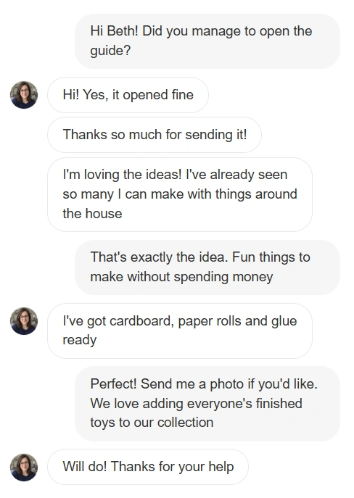Select the 'Thanks so much for sending it!' message
The width and height of the screenshot is (354, 498).
(155, 135)
